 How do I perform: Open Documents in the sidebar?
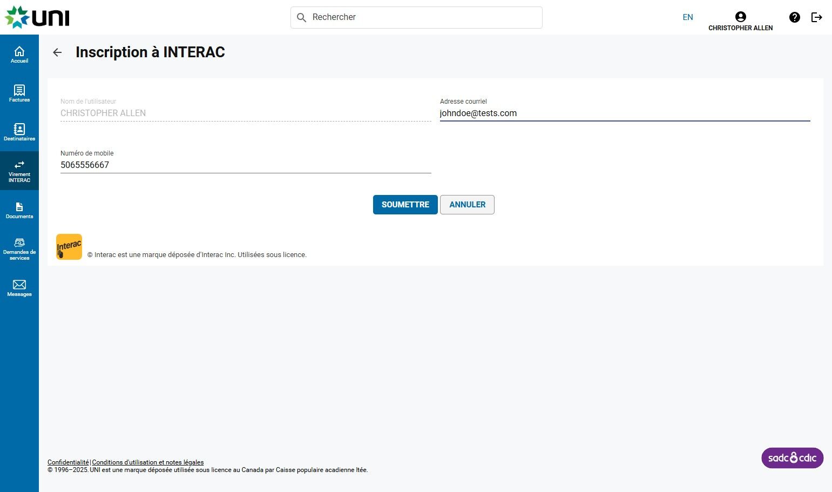click(x=19, y=210)
